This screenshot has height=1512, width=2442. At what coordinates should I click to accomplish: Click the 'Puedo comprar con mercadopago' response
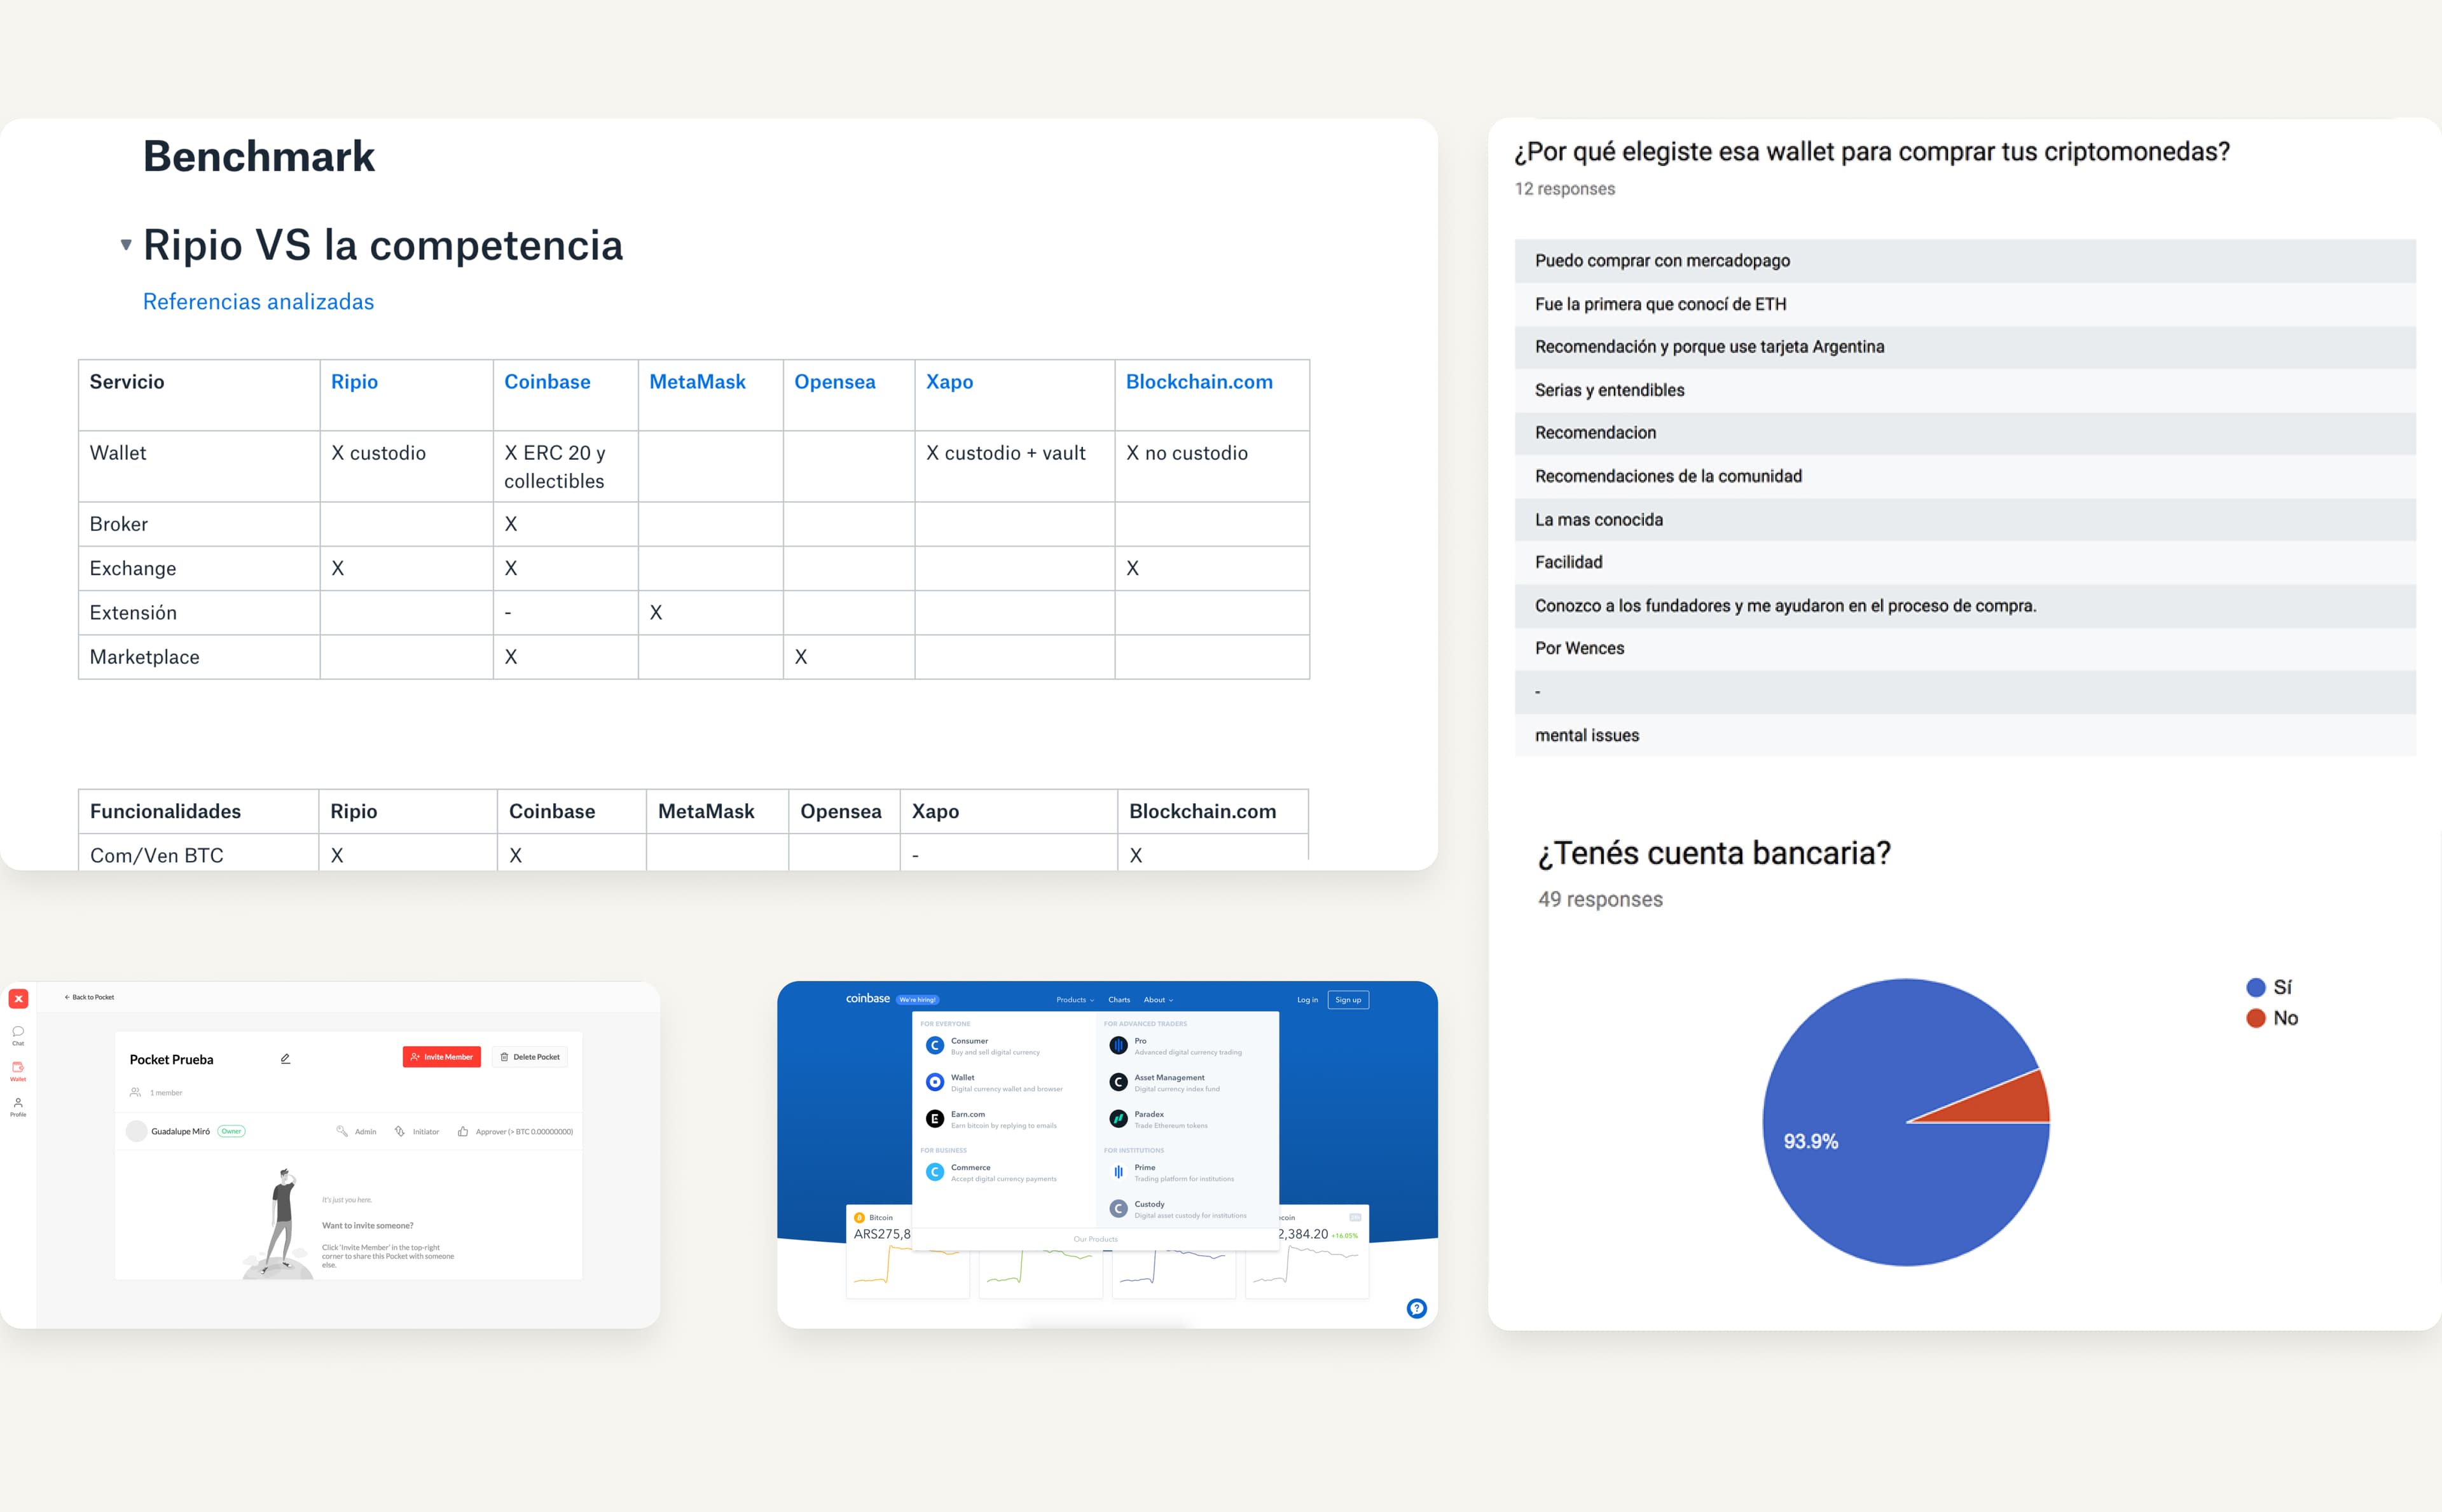pyautogui.click(x=1965, y=261)
